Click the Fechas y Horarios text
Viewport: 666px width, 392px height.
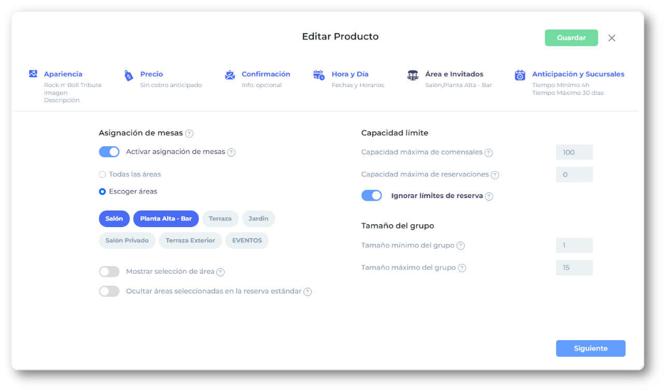pyautogui.click(x=358, y=85)
